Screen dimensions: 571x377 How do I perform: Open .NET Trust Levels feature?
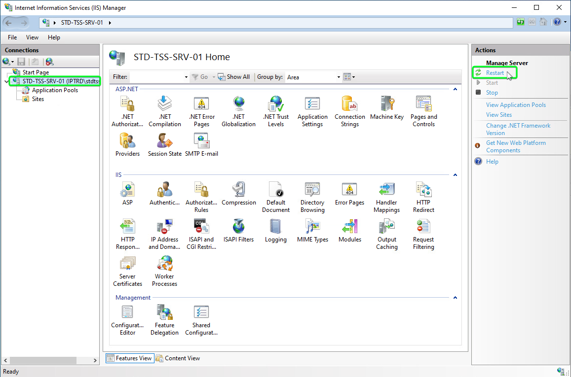click(276, 111)
